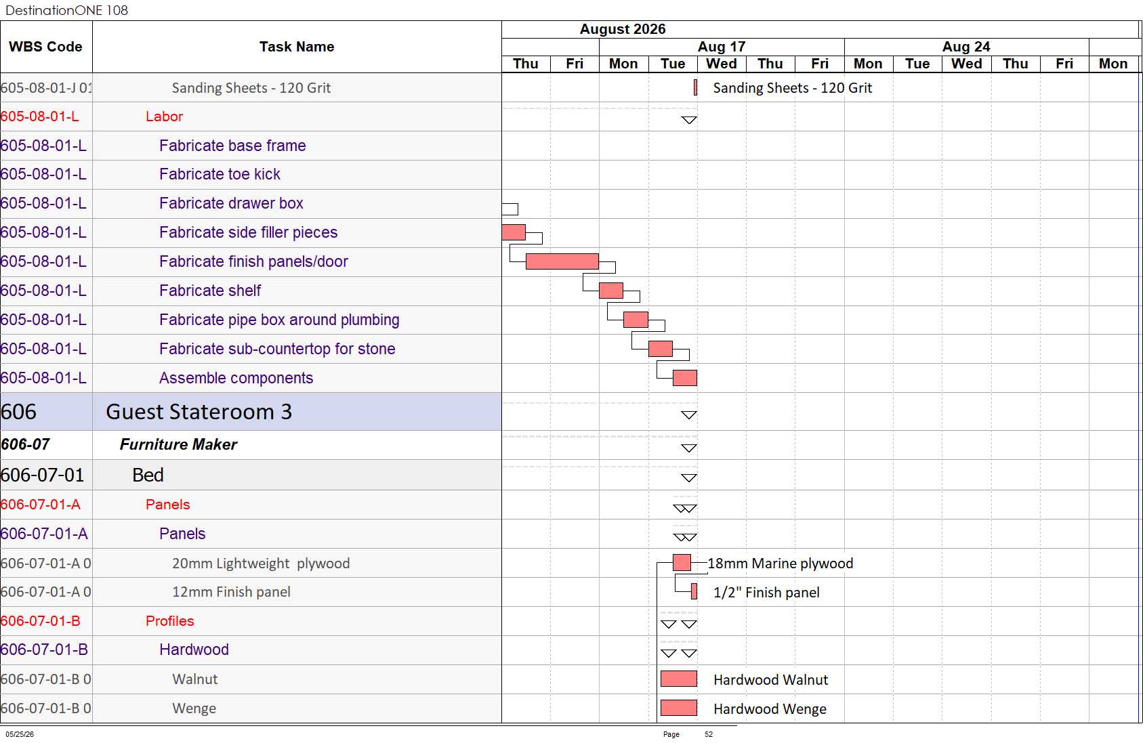Image resolution: width=1143 pixels, height=743 pixels.
Task: Click the Wed day header under Aug 17
Action: click(722, 64)
